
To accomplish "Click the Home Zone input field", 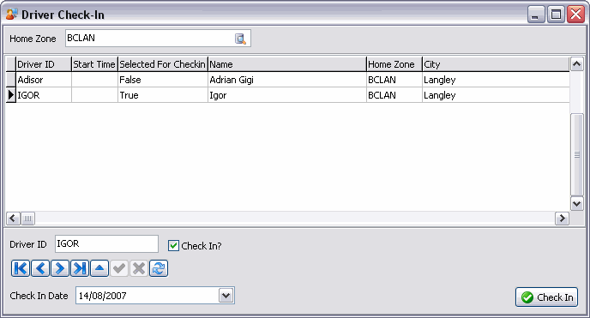I will pyautogui.click(x=150, y=39).
